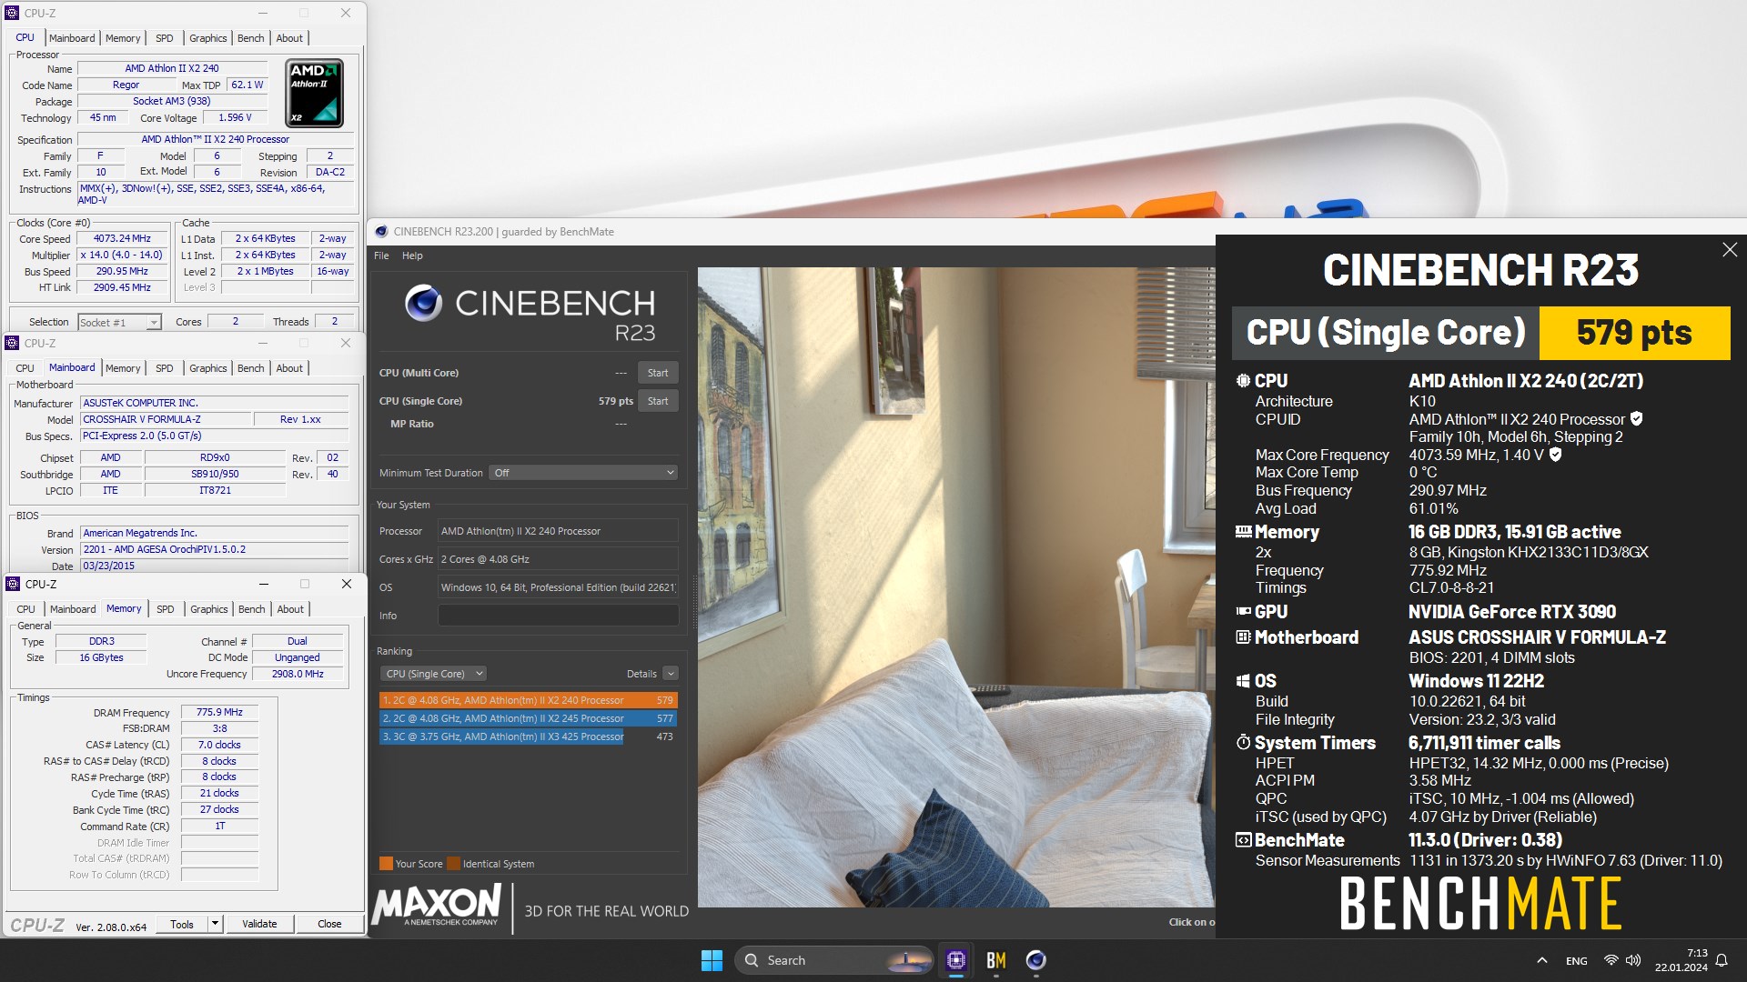Click the taskbar Search box
Viewport: 1747px width, 982px height.
833,960
